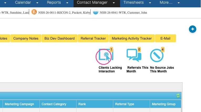Screen dimensions: 201x112
Task: Open the Reports menu
Action: pyautogui.click(x=54, y=2)
